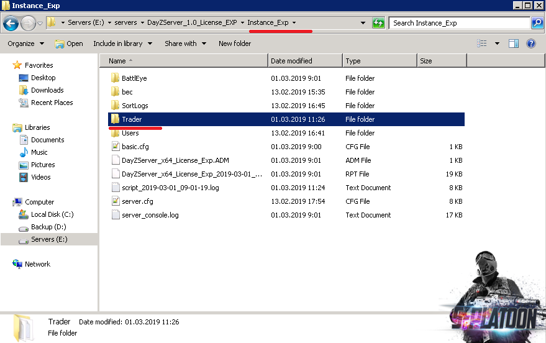546x343 pixels.
Task: Click Favorites in navigation pane
Action: point(39,65)
